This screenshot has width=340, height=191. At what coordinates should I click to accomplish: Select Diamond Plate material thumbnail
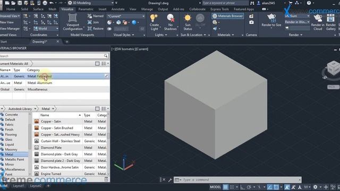click(x=37, y=147)
